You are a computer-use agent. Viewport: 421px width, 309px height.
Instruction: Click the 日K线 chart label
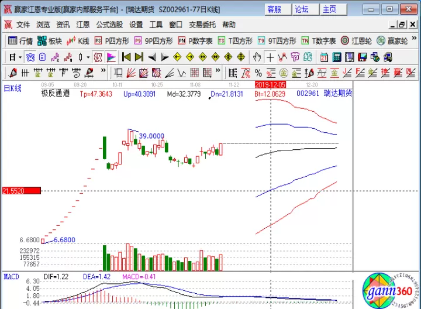[12, 88]
